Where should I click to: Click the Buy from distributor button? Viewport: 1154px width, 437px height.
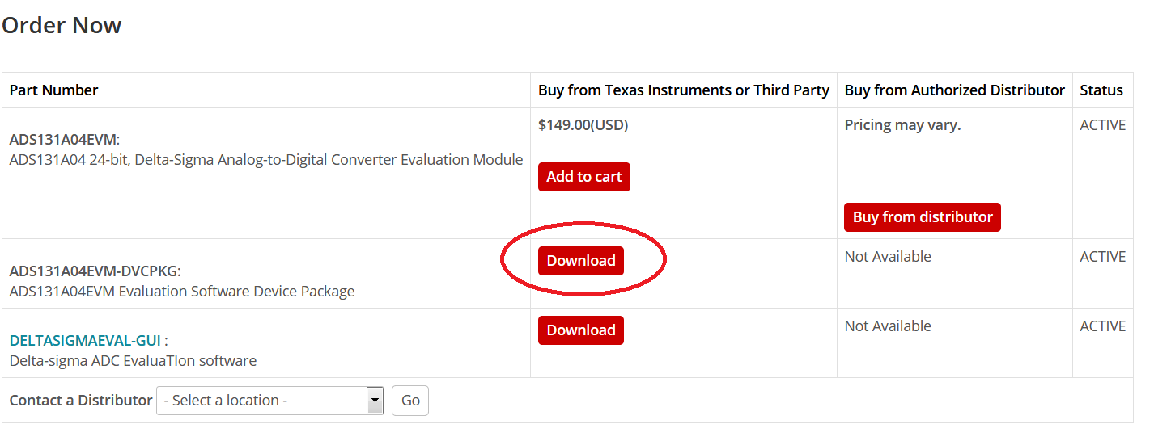[x=922, y=217]
